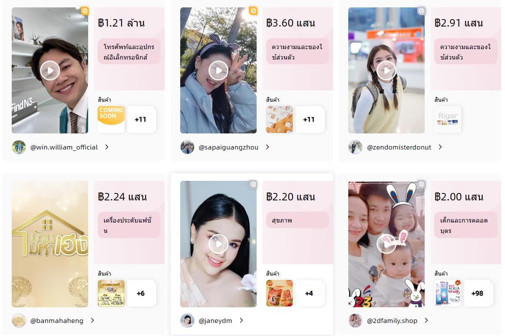The width and height of the screenshot is (505, 336).
Task: Click orange badge icon on @sapaiguangzhou card
Action: point(254,10)
